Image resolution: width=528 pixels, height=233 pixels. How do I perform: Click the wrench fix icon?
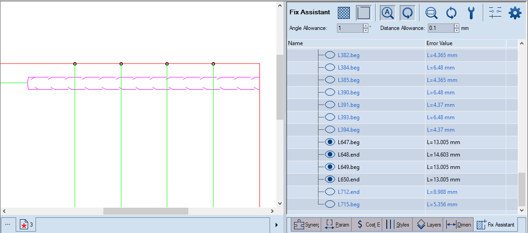click(x=471, y=13)
